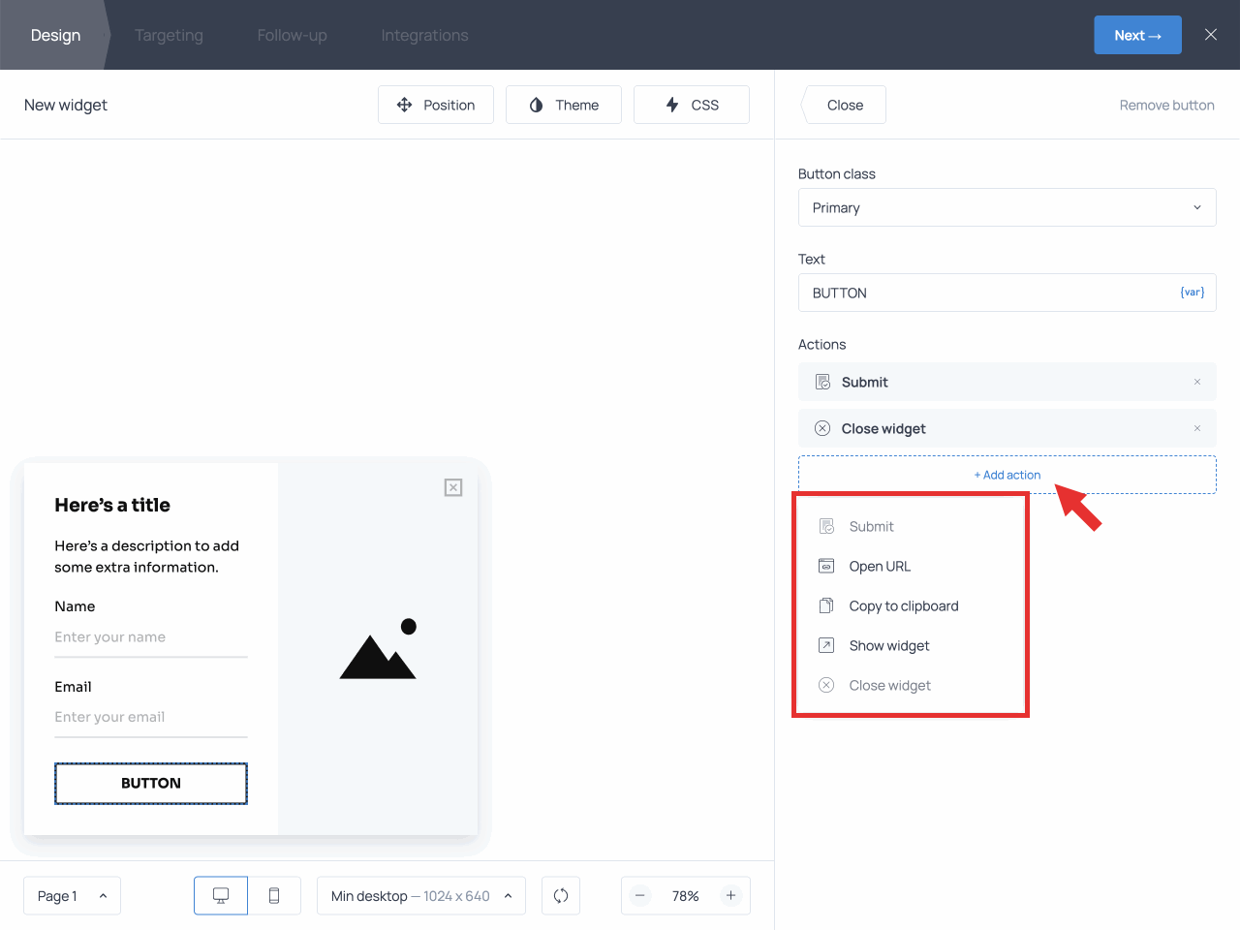Image resolution: width=1240 pixels, height=930 pixels.
Task: Choose Open URL from the action menu
Action: [880, 567]
